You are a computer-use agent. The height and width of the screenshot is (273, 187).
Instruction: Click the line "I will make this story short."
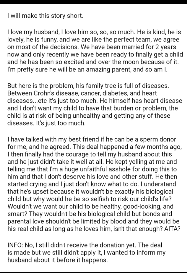pyautogui.click(x=45, y=16)
